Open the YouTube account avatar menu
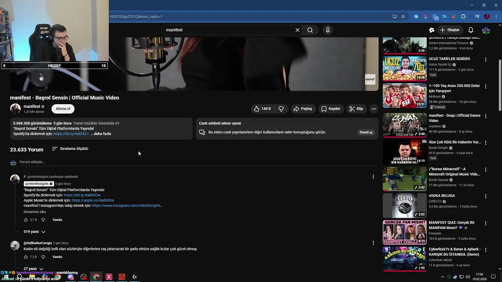 click(486, 30)
